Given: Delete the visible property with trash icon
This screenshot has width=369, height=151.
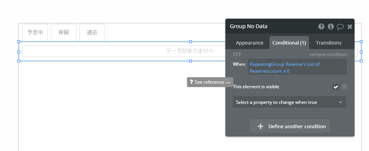Looking at the screenshot, I should tap(345, 86).
